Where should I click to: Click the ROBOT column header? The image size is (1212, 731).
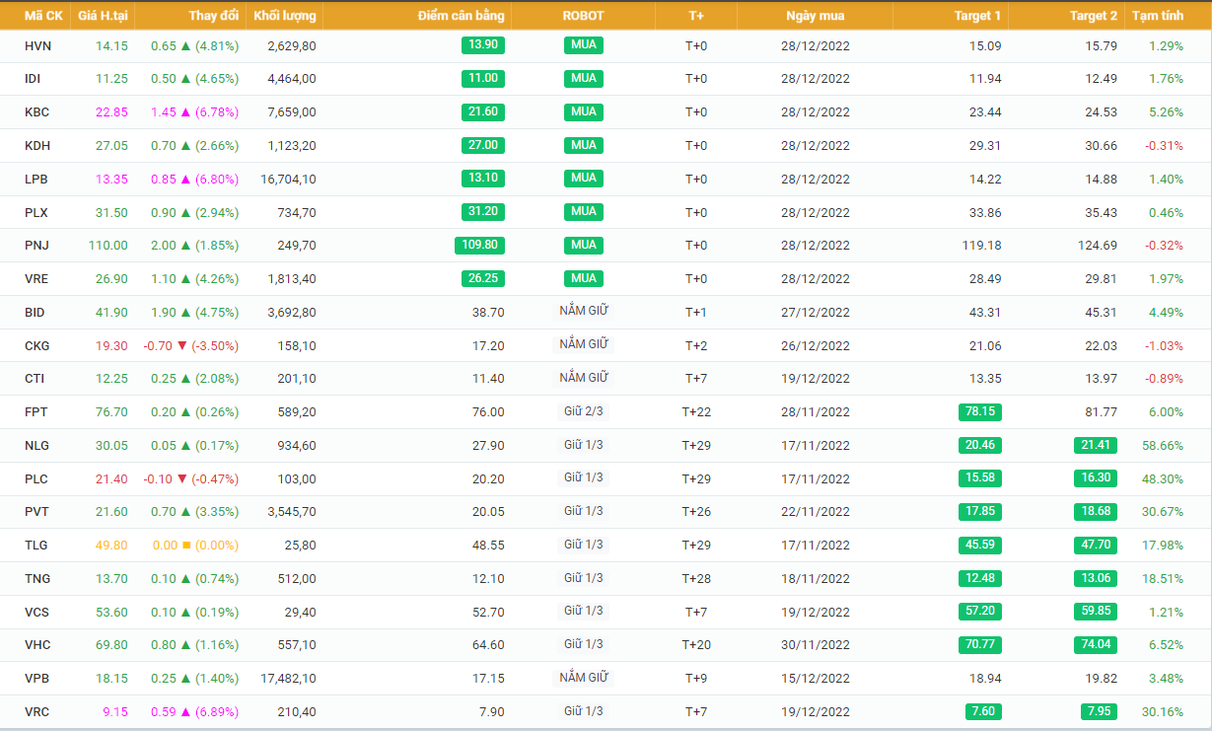tap(583, 16)
